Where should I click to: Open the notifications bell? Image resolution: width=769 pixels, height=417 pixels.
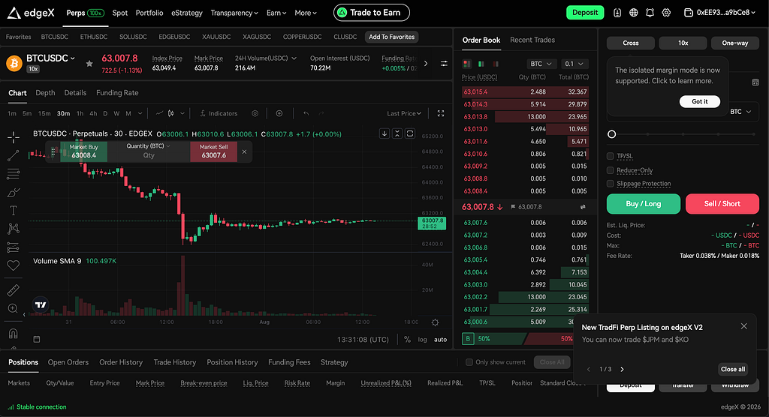point(650,13)
